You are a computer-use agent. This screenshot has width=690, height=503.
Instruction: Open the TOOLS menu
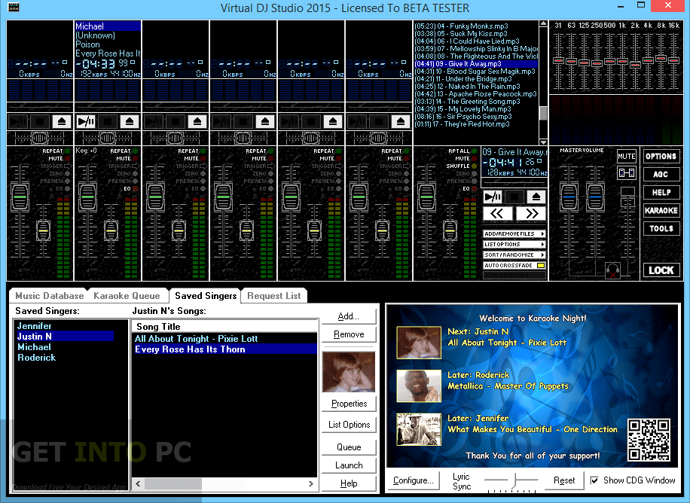pyautogui.click(x=661, y=228)
